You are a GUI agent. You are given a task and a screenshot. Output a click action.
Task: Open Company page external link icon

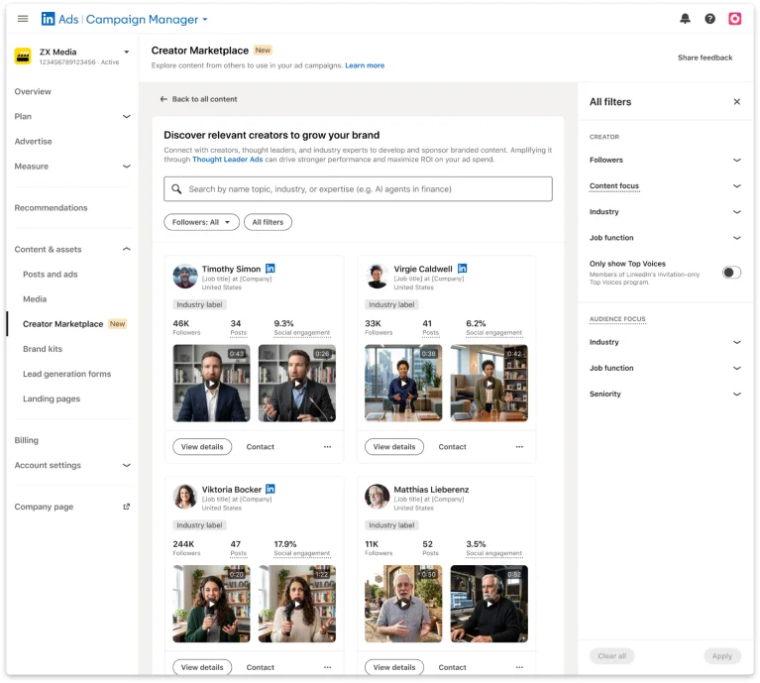(x=127, y=507)
